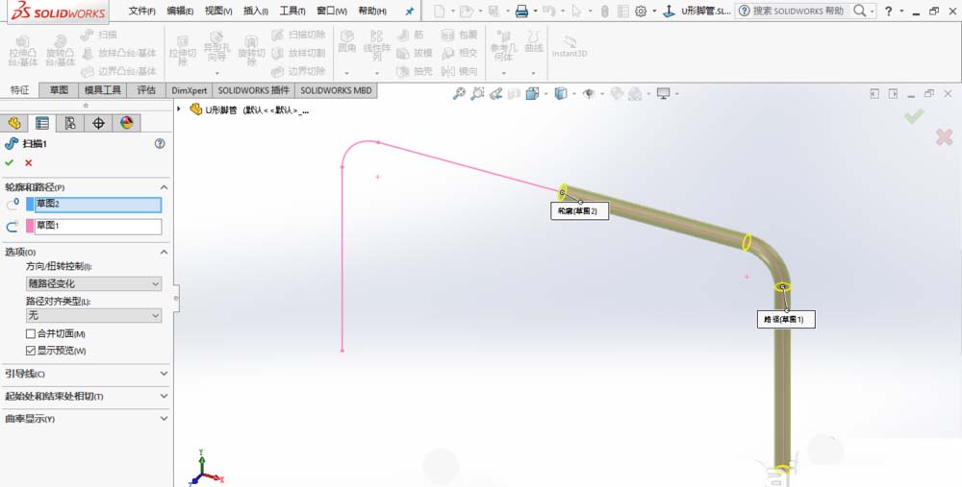Image resolution: width=962 pixels, height=487 pixels.
Task: Toggle 显示预览 checkbox
Action: 31,351
